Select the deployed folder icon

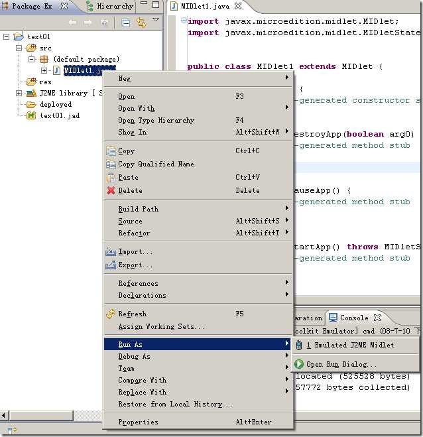30,105
